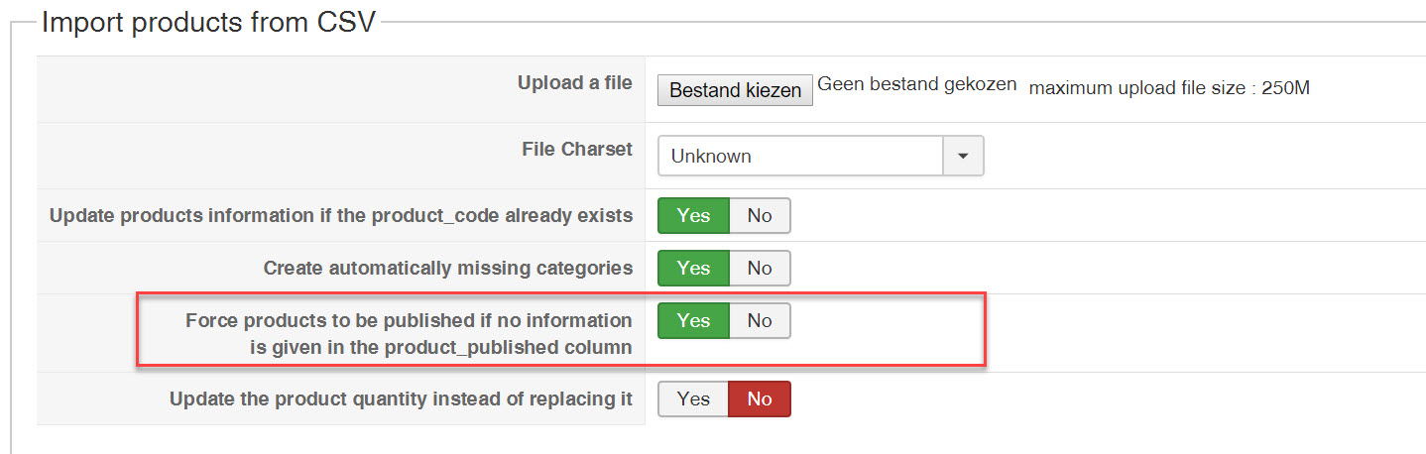Select Yes for update product quantity

pyautogui.click(x=693, y=398)
